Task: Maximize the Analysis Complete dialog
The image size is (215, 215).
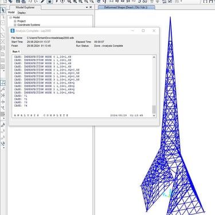Action: coord(143,31)
